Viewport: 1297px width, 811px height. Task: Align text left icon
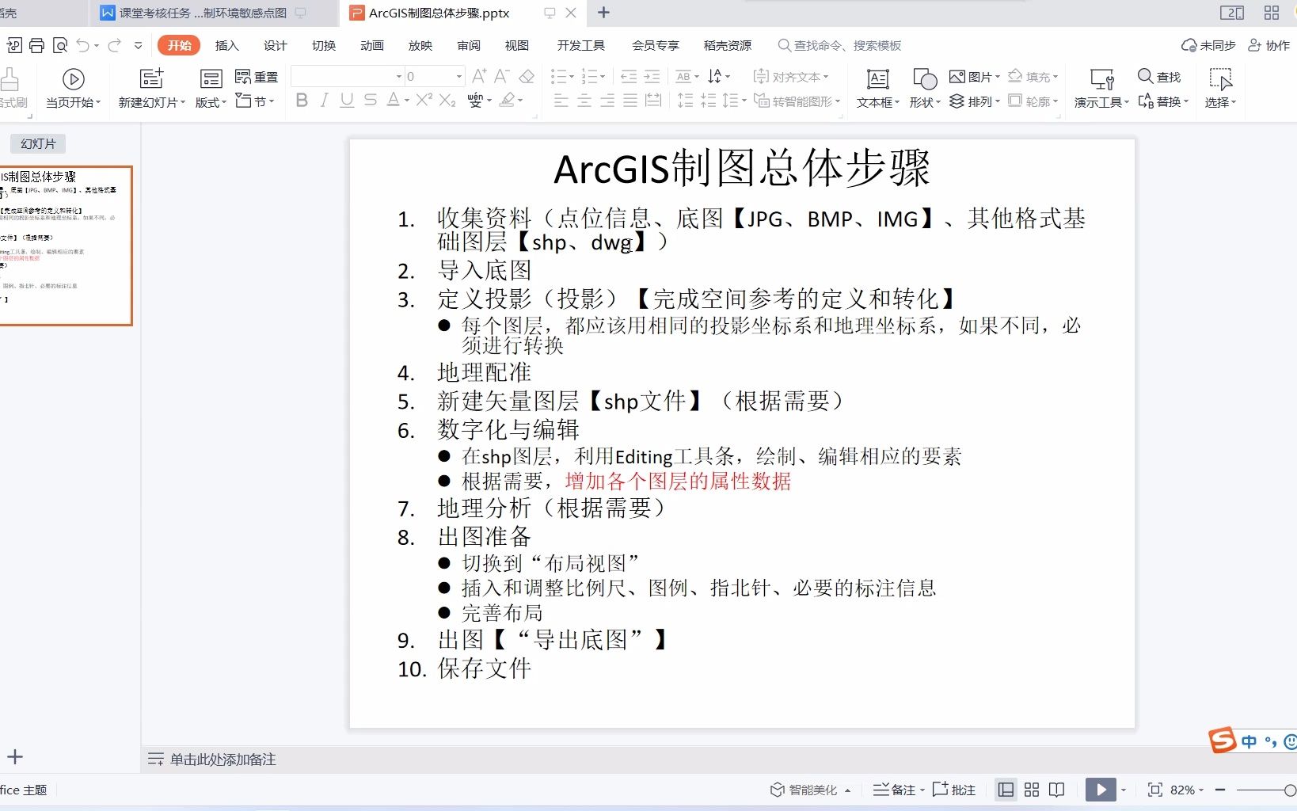(561, 101)
